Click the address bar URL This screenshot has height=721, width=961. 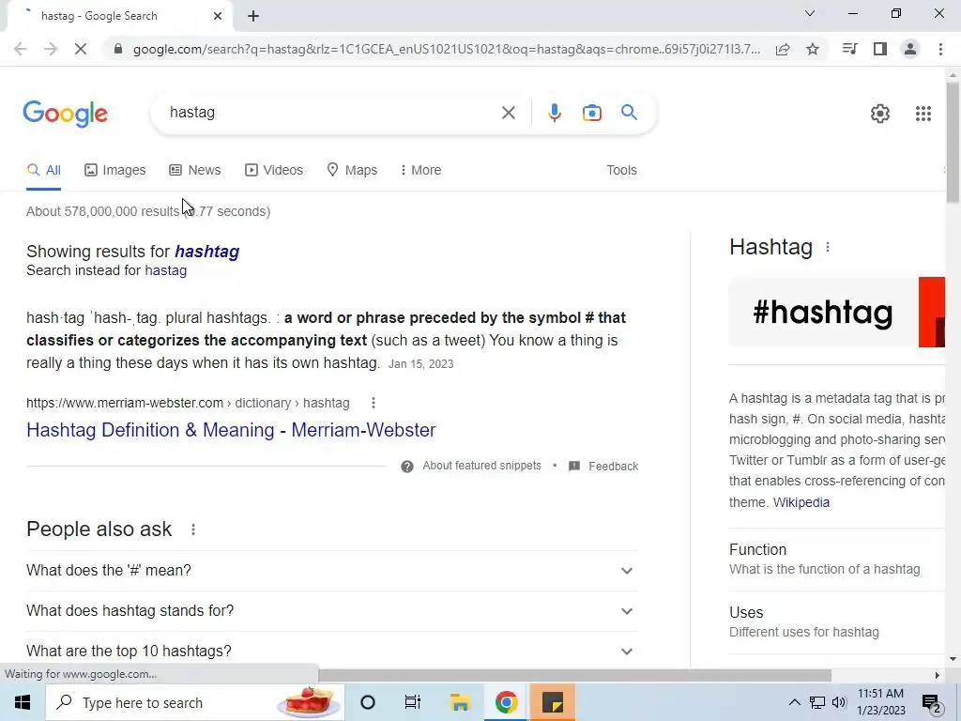point(446,49)
